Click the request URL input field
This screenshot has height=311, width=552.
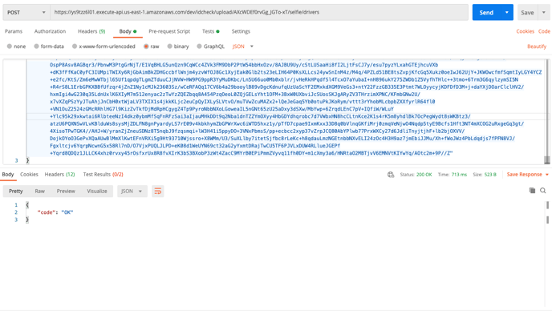[x=259, y=12]
